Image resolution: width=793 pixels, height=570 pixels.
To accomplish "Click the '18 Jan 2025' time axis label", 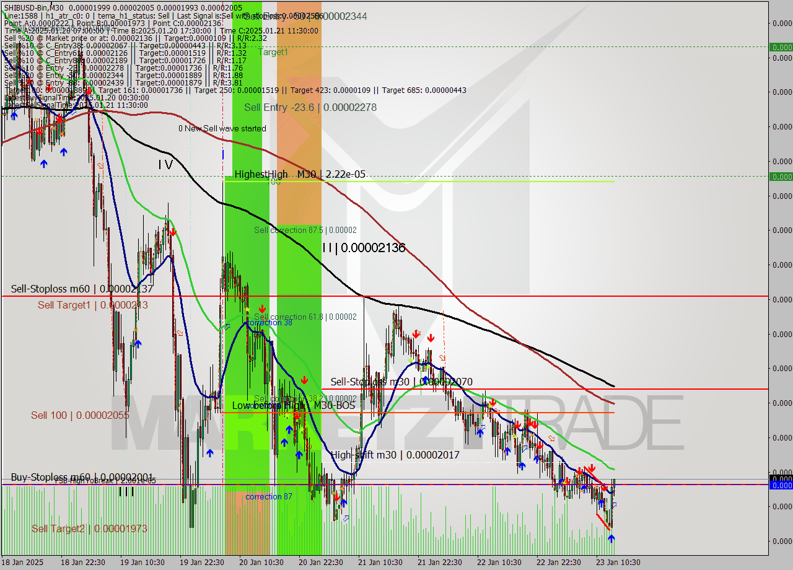I will pos(22,563).
